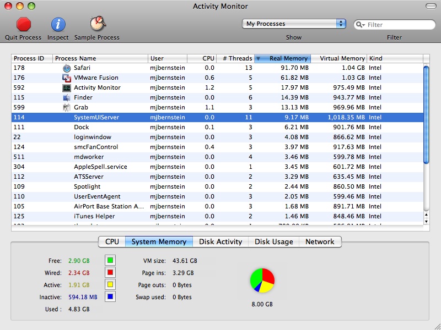The height and width of the screenshot is (330, 441).
Task: Sort by Process ID column header
Action: tap(32, 58)
